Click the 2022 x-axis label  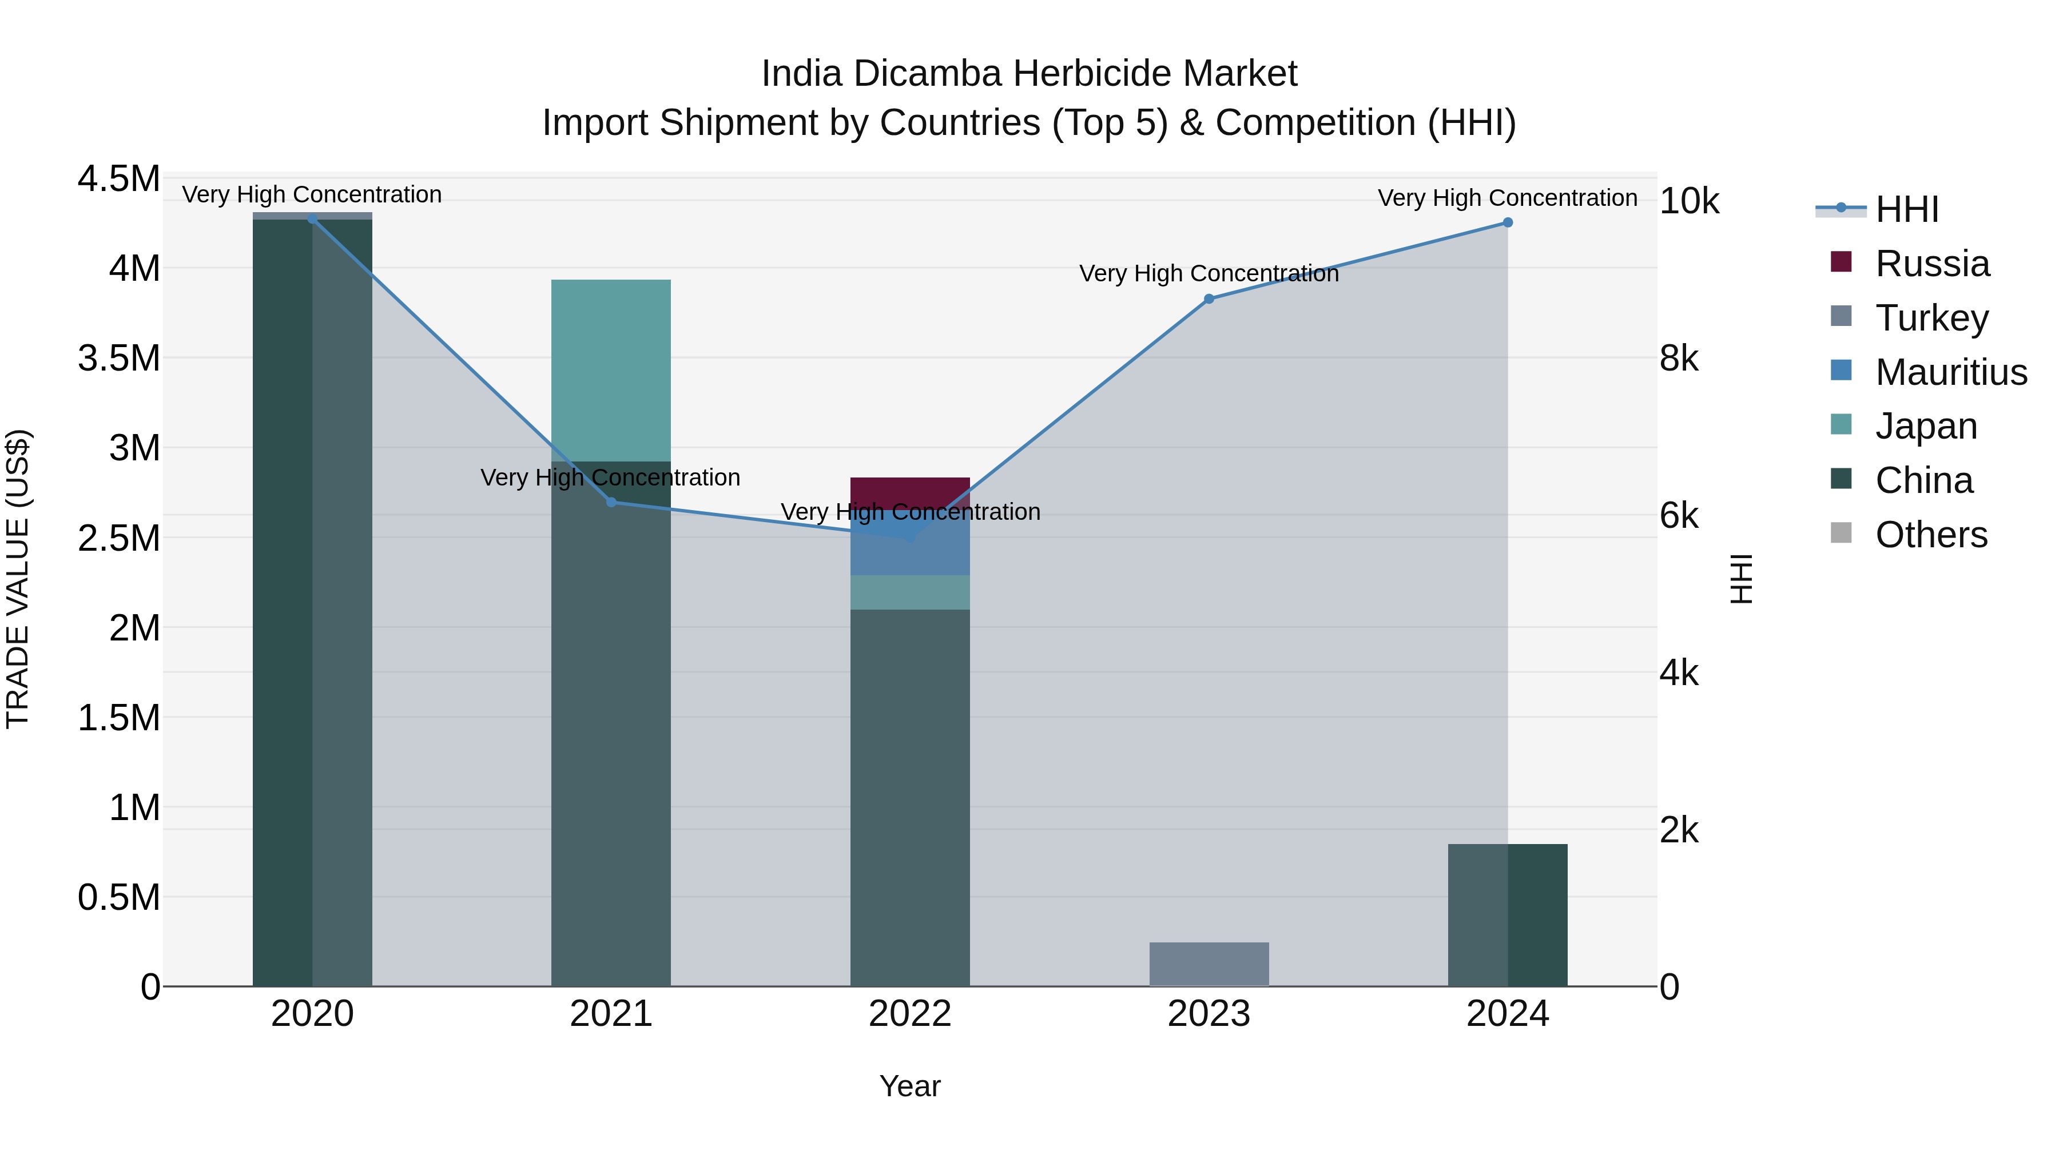click(911, 1014)
